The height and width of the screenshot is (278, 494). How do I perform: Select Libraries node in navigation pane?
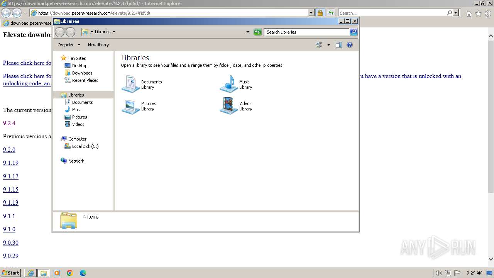76,95
